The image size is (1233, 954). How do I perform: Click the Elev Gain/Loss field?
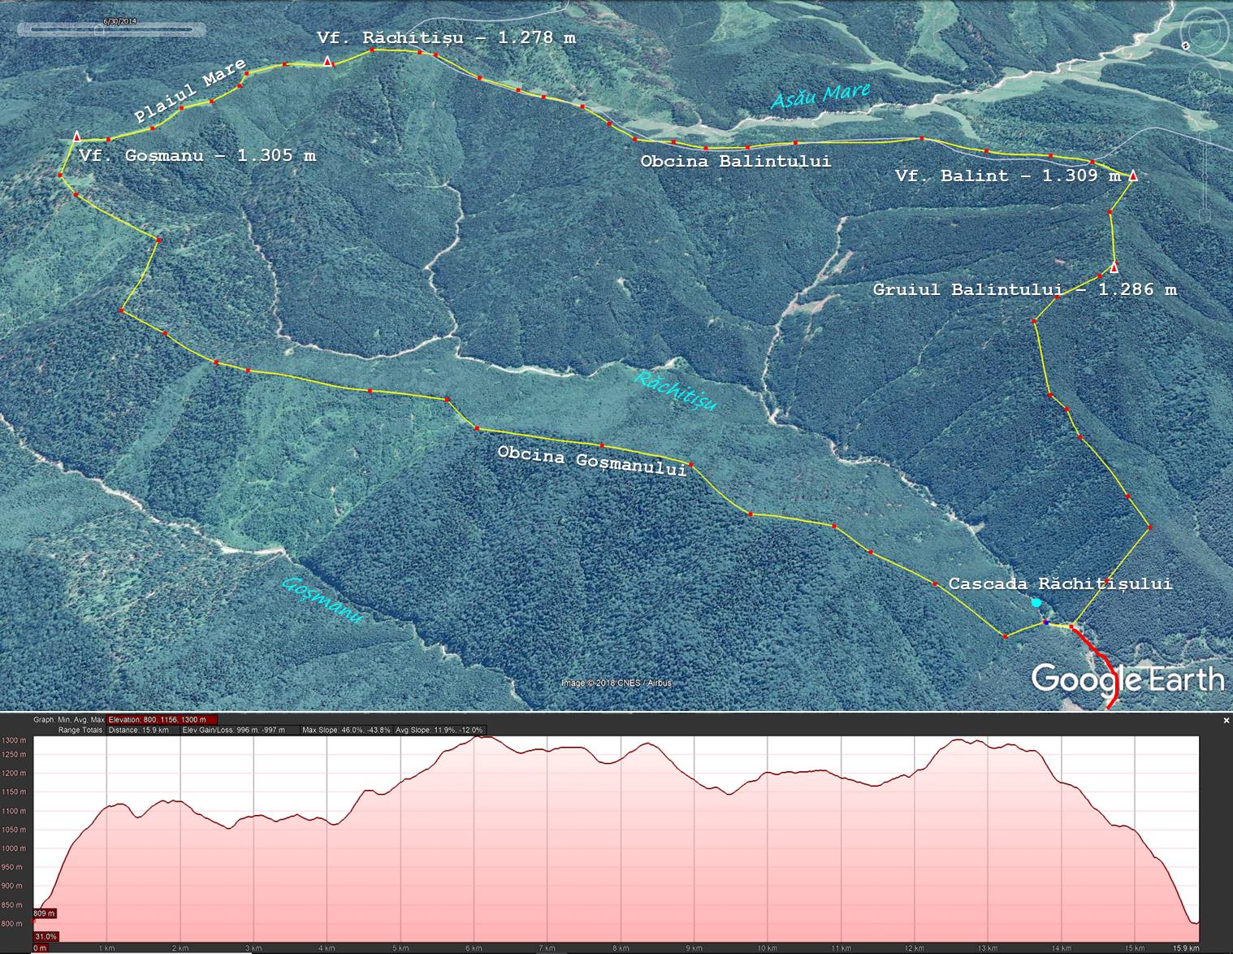(233, 730)
